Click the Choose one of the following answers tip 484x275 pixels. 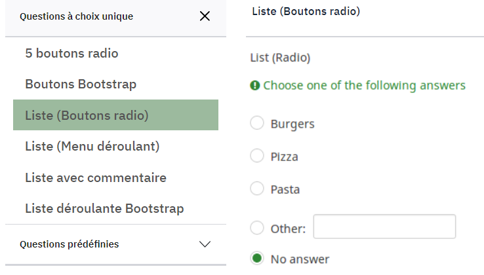364,86
